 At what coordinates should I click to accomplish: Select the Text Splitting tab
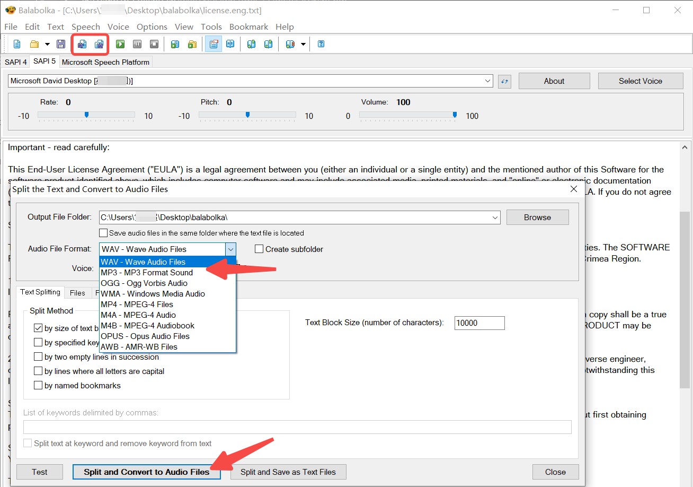point(40,292)
